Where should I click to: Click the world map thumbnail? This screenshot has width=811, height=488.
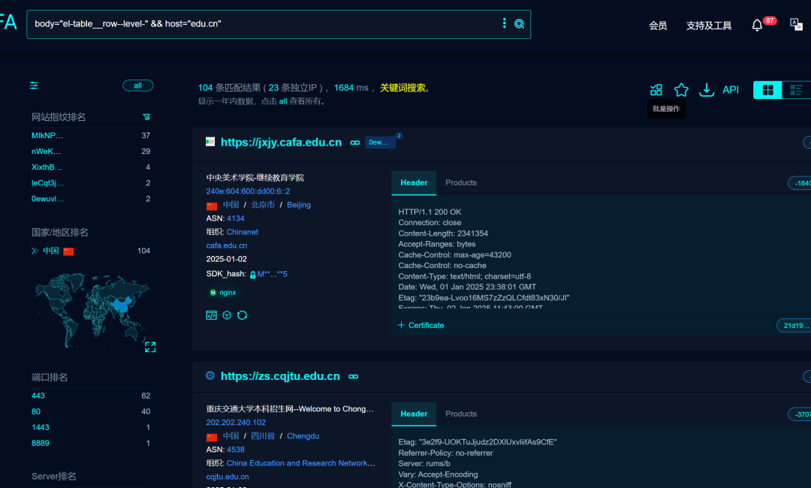[x=92, y=310]
